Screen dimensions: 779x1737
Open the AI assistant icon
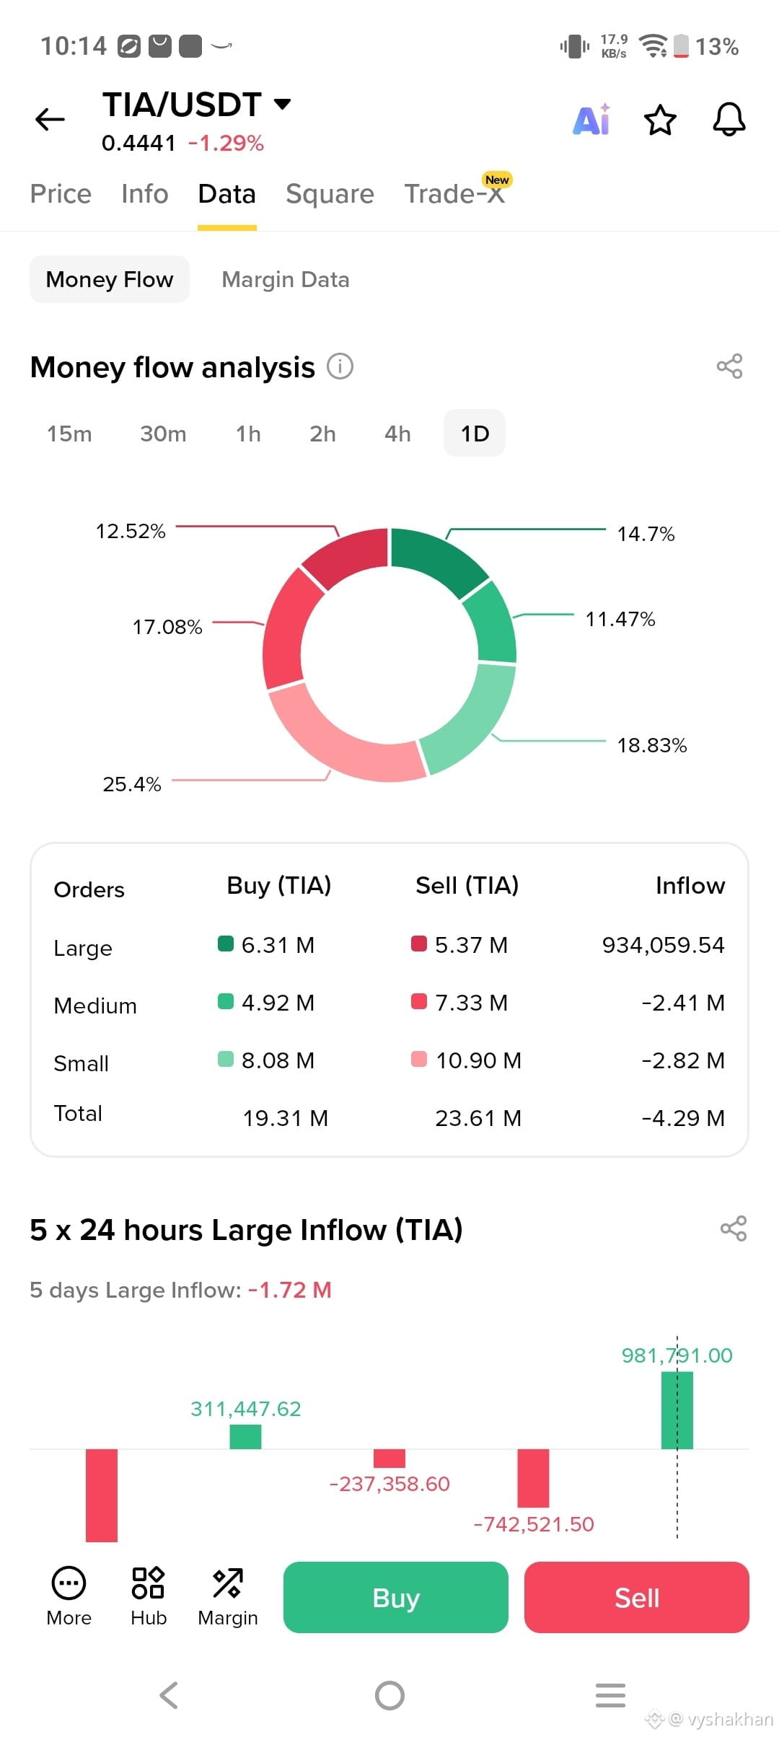[591, 119]
